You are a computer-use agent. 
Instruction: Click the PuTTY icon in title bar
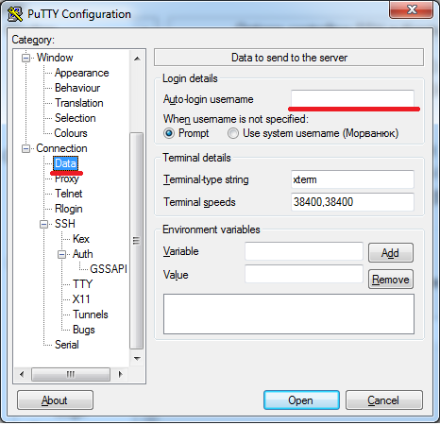coord(15,14)
